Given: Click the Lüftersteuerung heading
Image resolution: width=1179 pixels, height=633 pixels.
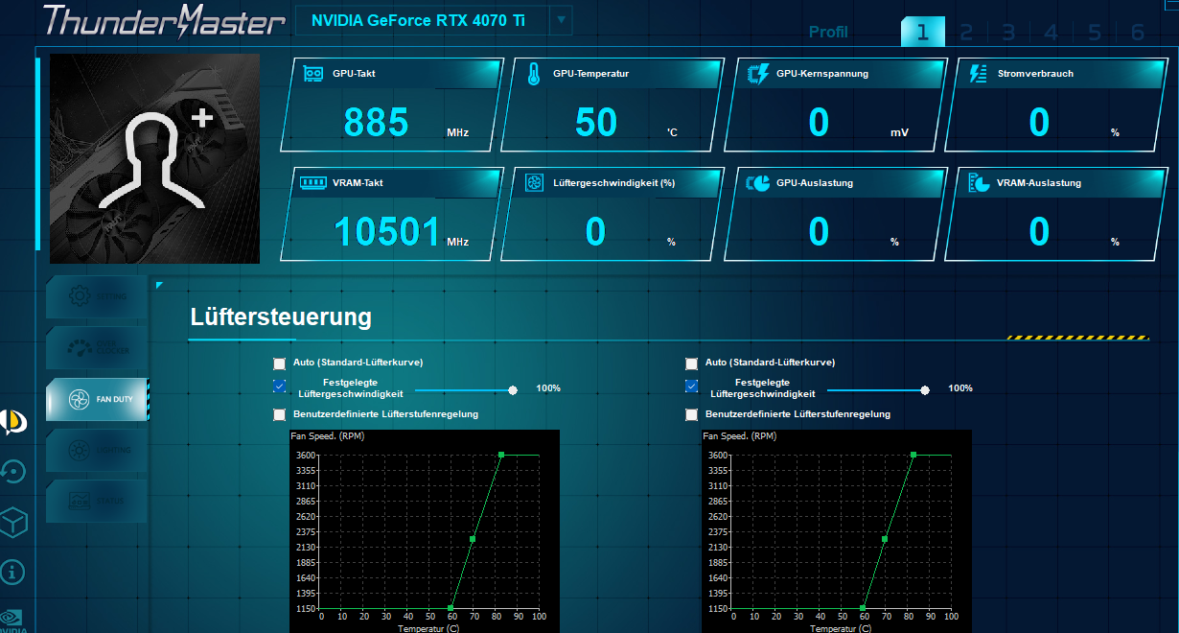Looking at the screenshot, I should click(x=281, y=316).
